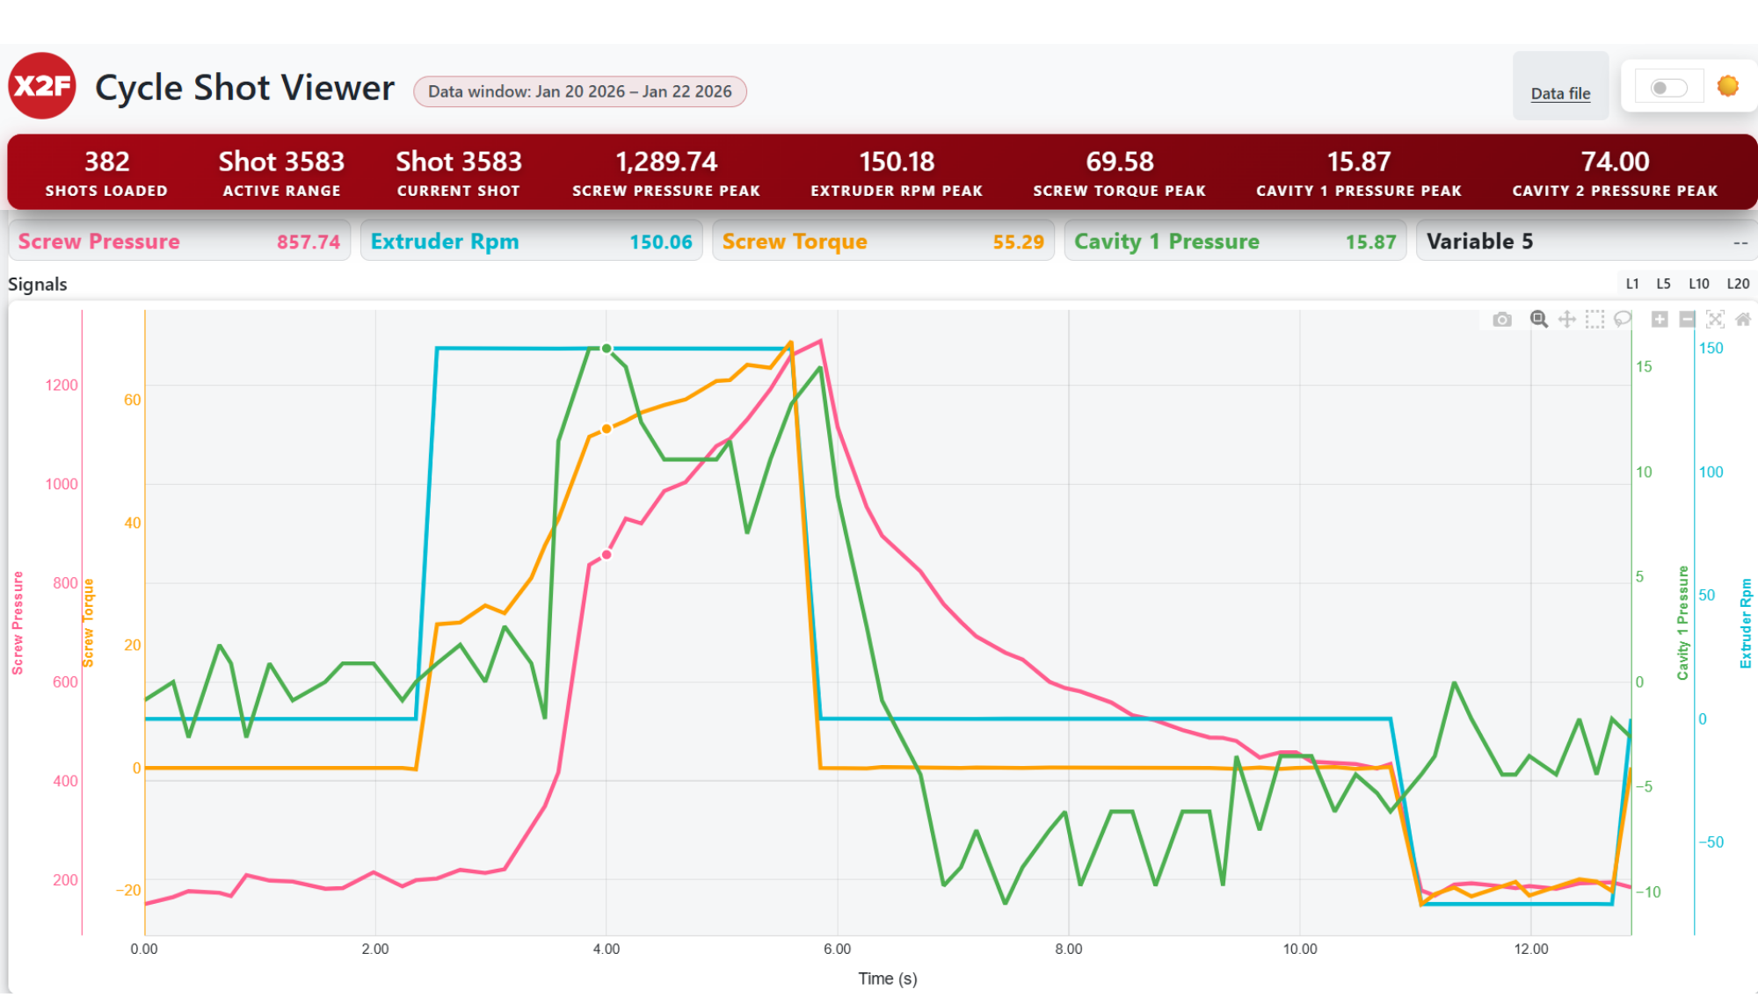Click the Screw Pressure signal card
The image size is (1758, 1004).
[x=179, y=242]
